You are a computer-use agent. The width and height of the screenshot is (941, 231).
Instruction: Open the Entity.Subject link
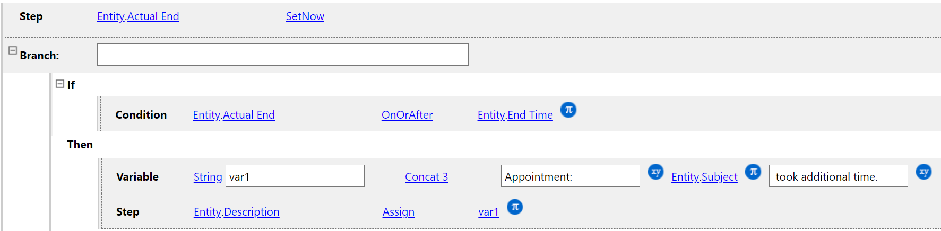(704, 177)
